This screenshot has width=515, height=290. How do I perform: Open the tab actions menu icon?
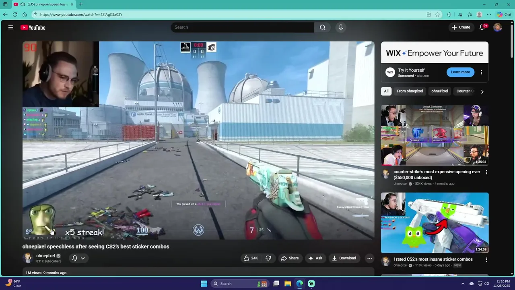(x=5, y=4)
